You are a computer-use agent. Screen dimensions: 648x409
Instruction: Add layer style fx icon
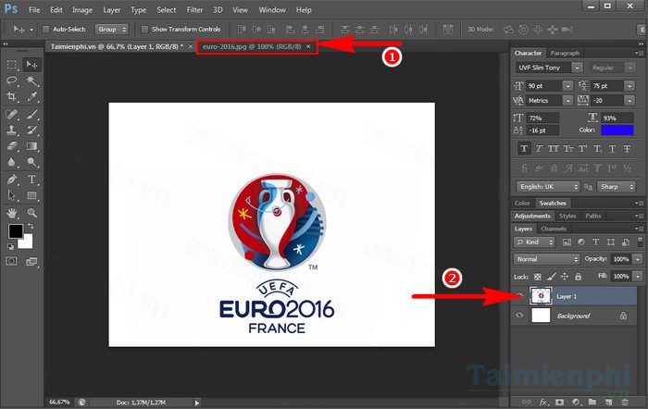click(x=543, y=402)
